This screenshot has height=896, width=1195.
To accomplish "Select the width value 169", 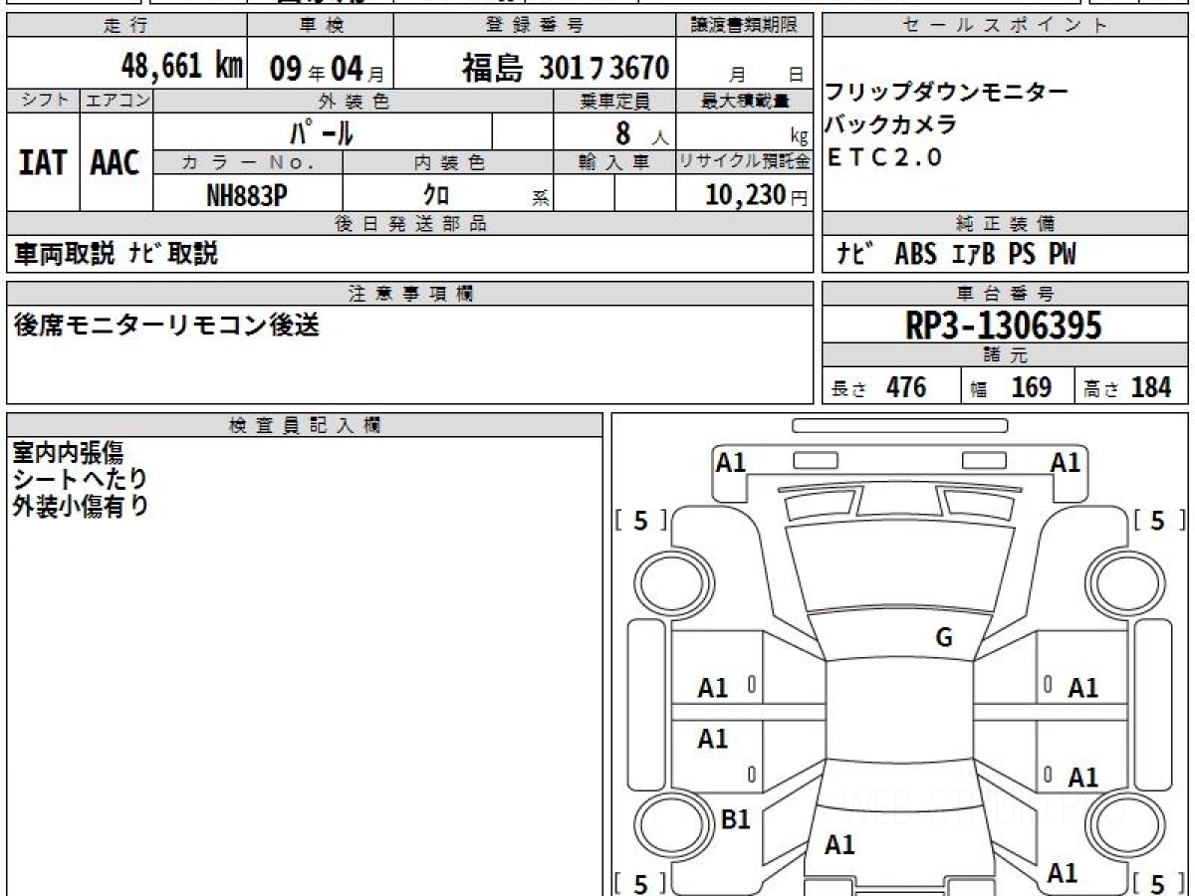I will pos(1032,387).
